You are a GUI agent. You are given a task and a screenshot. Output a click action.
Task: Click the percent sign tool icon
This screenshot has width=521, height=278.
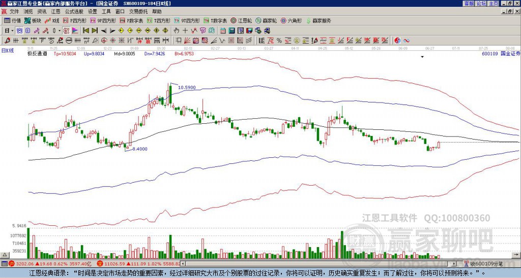point(279,41)
